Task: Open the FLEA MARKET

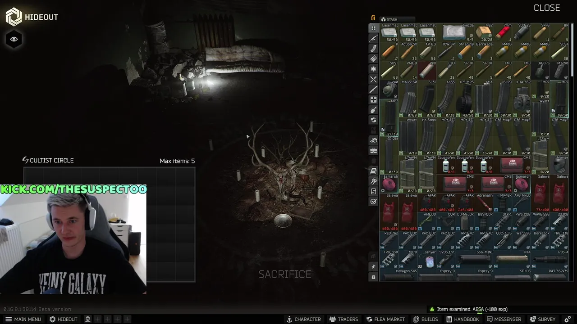Action: [385, 319]
